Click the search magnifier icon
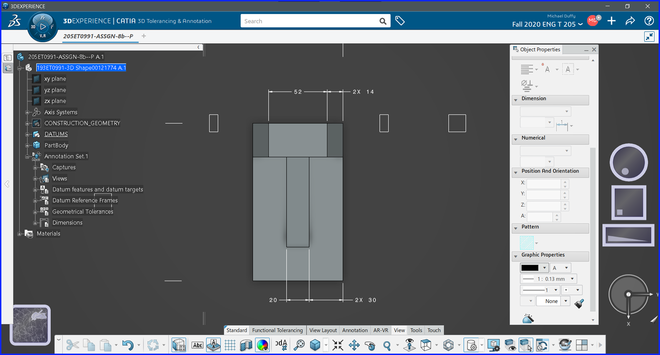 (383, 21)
